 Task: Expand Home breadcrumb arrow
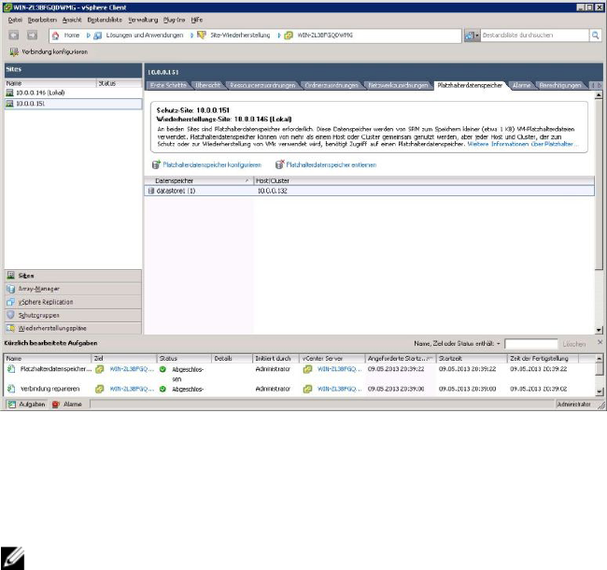click(89, 36)
